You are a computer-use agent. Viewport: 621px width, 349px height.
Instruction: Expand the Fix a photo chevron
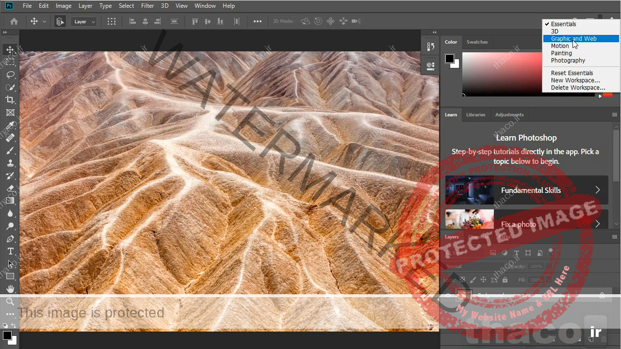(597, 223)
